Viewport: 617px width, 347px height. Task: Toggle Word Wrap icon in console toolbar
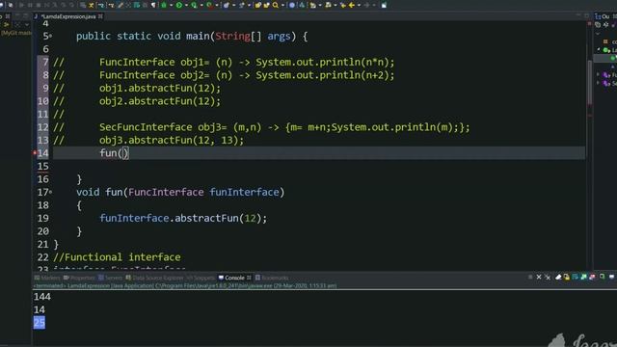pos(575,278)
